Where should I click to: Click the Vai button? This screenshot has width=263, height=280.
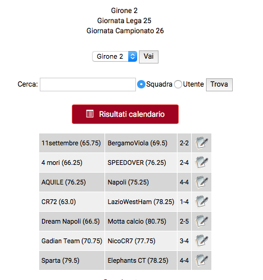(x=148, y=57)
